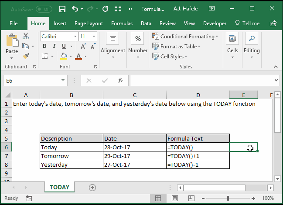Apply yellow fill color bucket
This screenshot has width=283, height=205.
[x=64, y=56]
